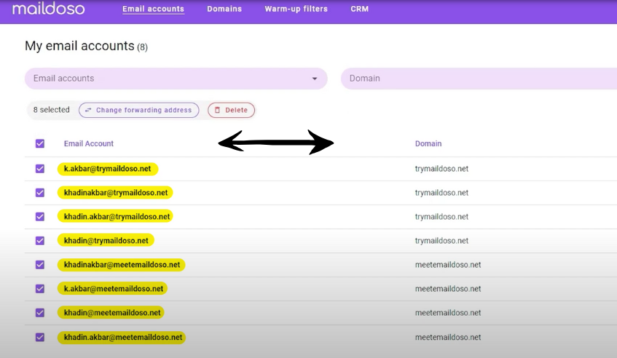The image size is (617, 358).
Task: Click the My email accounts heading
Action: pos(79,46)
